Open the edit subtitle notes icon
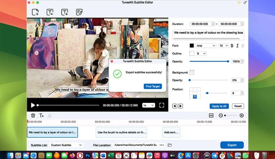Image resolution: width=275 pixels, height=159 pixels. (79, 12)
